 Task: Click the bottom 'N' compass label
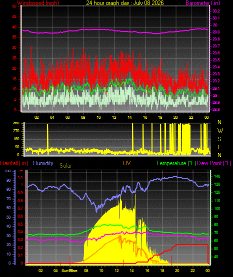[219, 155]
